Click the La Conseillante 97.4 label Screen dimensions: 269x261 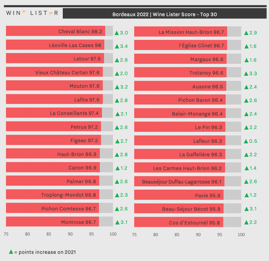coord(74,113)
